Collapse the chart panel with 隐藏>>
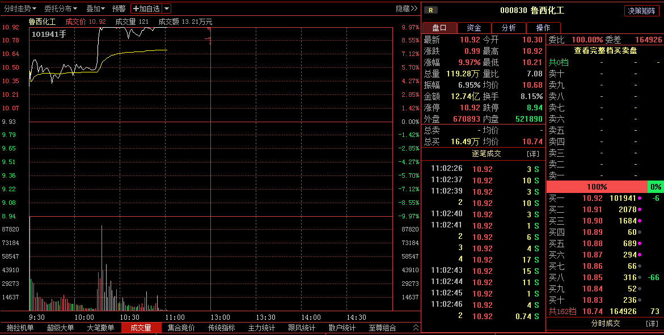This screenshot has height=335, width=664. (407, 8)
